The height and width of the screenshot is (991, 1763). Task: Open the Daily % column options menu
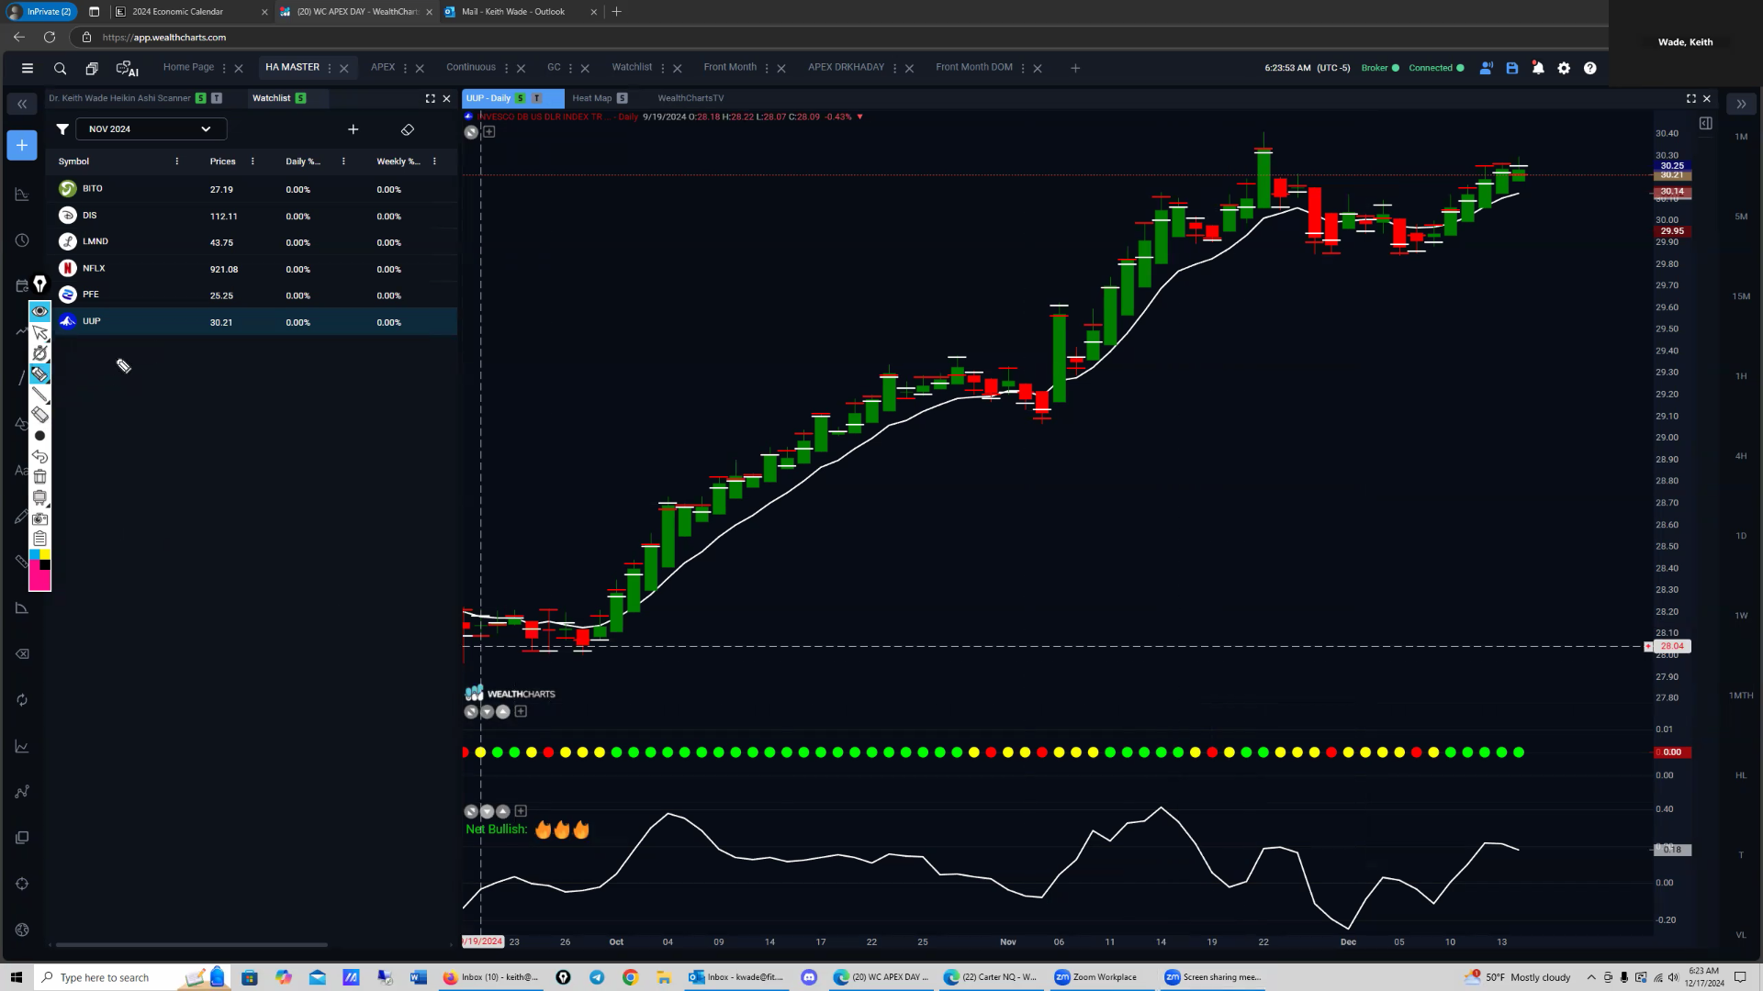(343, 161)
